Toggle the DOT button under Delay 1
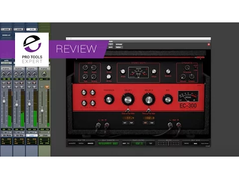This screenshot has width=239, height=179. (x=125, y=123)
